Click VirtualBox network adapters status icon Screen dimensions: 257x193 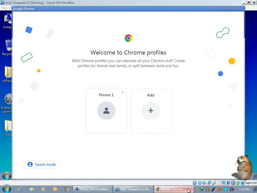pos(209,183)
